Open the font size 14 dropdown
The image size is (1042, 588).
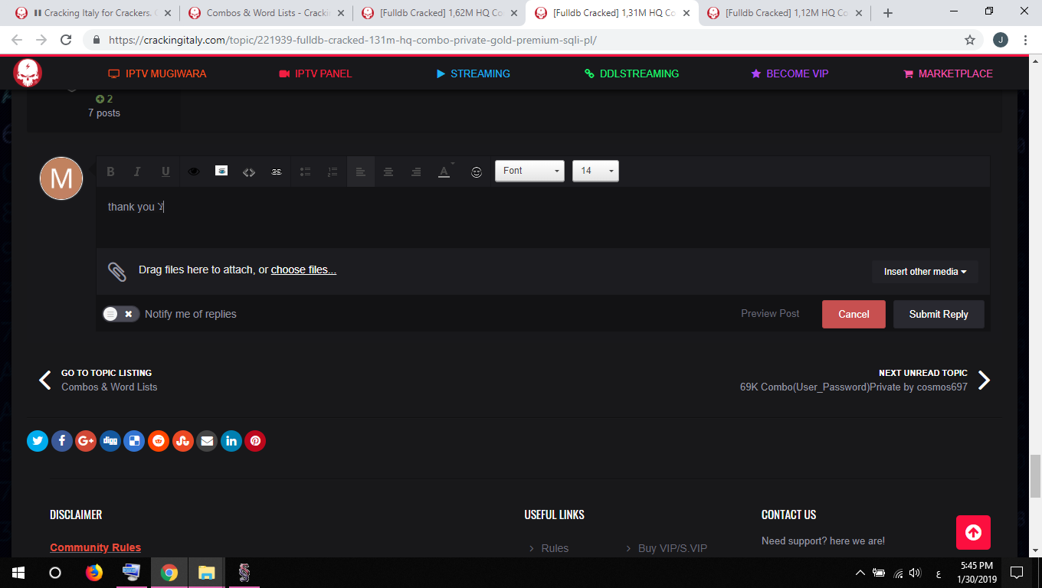[x=595, y=171]
